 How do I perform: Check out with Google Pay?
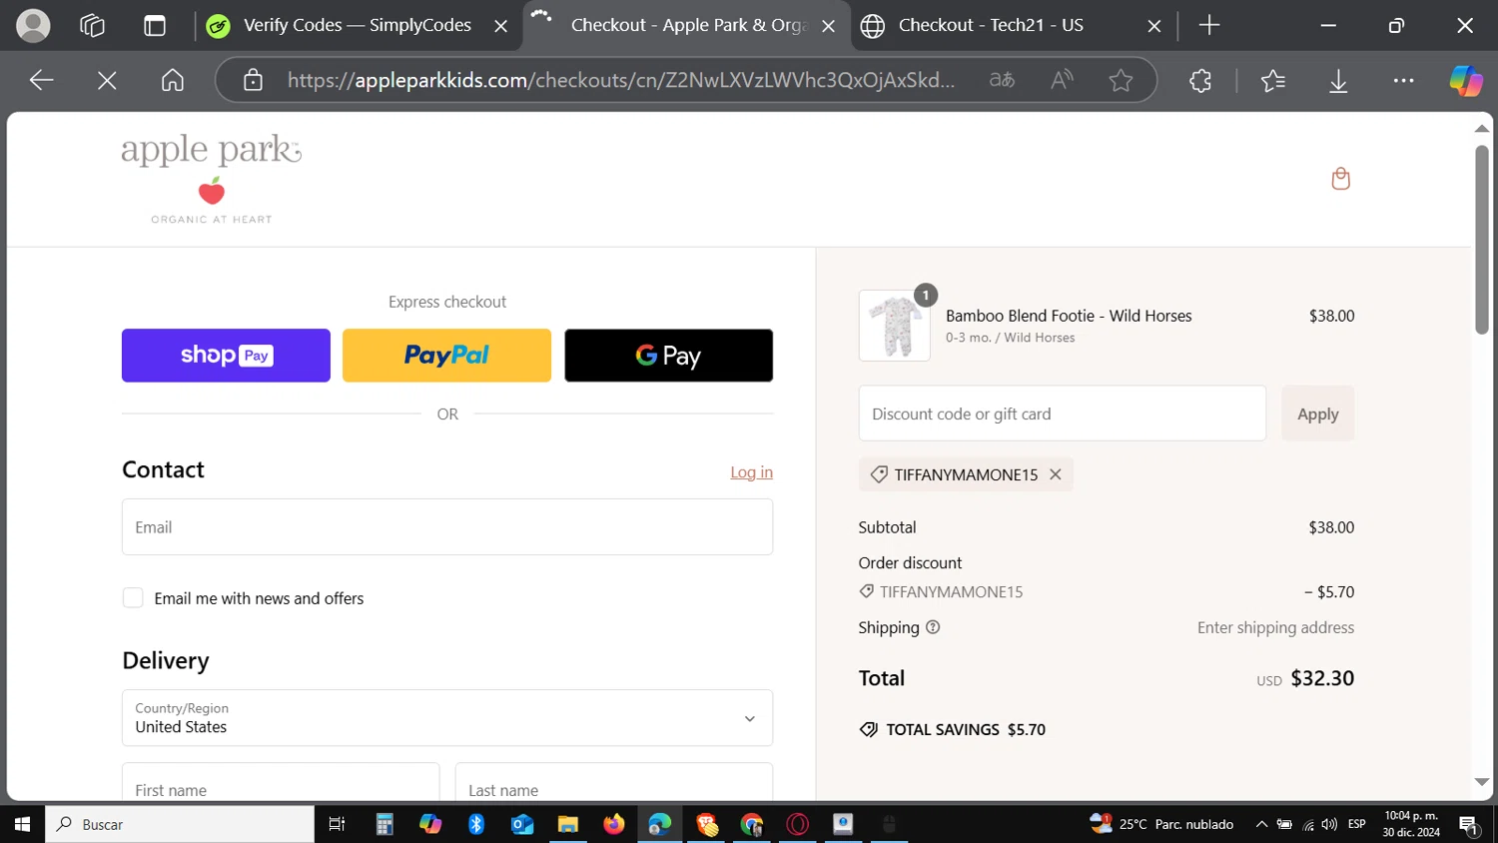point(668,356)
